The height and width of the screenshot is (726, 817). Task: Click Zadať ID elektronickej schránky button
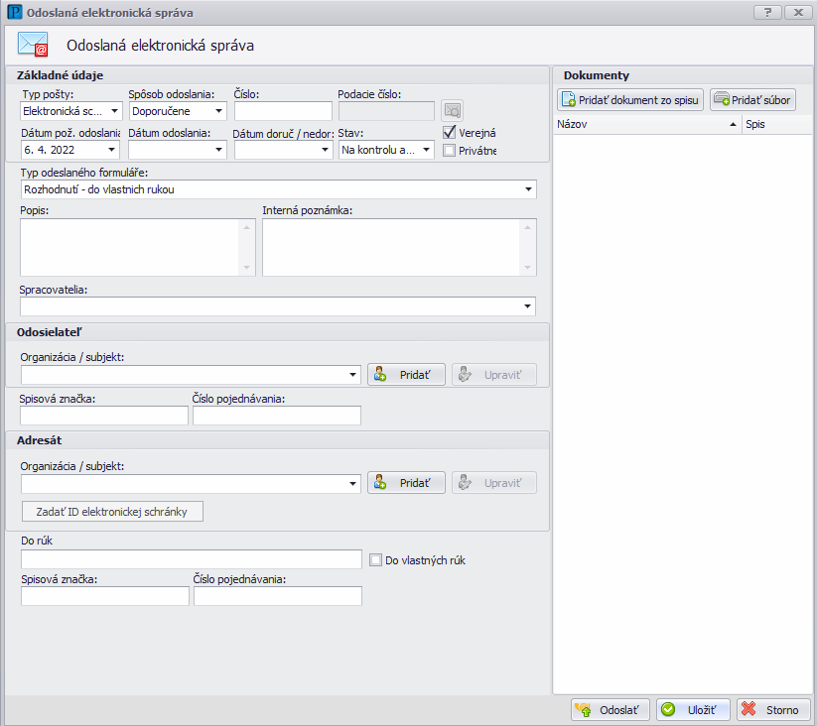coord(113,512)
